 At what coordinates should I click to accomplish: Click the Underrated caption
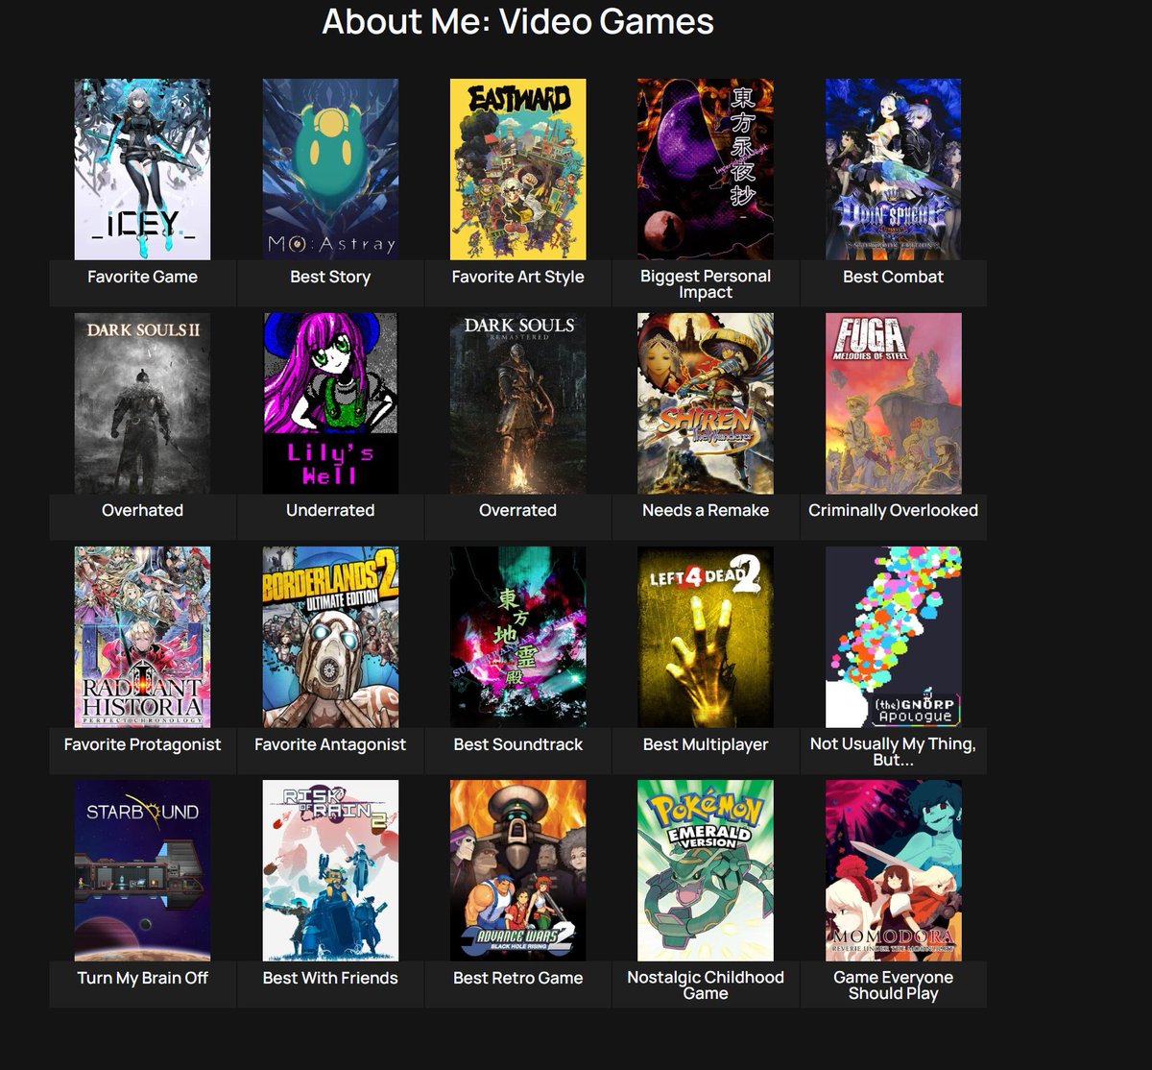pos(330,510)
